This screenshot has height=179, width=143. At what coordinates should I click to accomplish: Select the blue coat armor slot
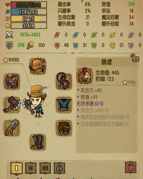point(64,105)
